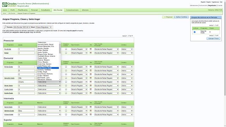View schedule calendar icon for Kinder row

pos(90,53)
